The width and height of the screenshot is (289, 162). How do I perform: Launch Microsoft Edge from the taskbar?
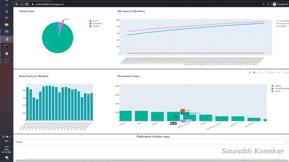7,32
